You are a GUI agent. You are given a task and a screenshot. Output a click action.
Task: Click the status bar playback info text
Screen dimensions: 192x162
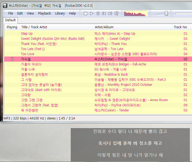click(39, 118)
